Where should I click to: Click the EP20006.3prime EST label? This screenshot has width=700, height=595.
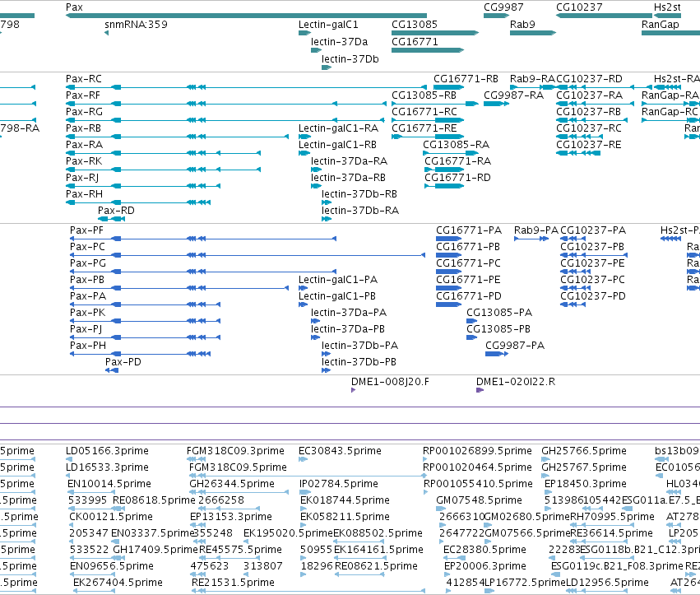pos(484,566)
